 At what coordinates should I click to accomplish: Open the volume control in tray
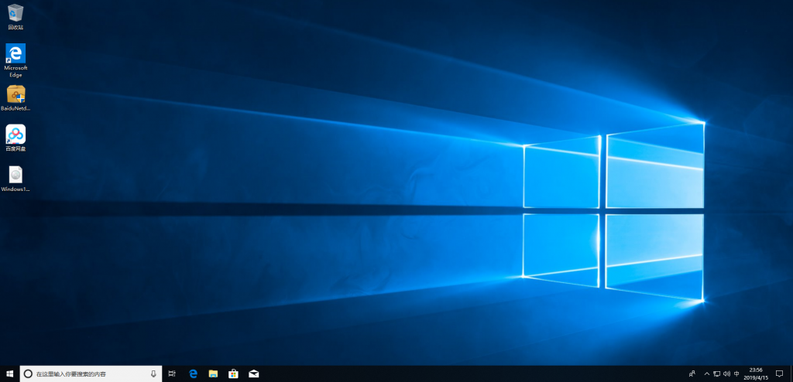point(726,373)
